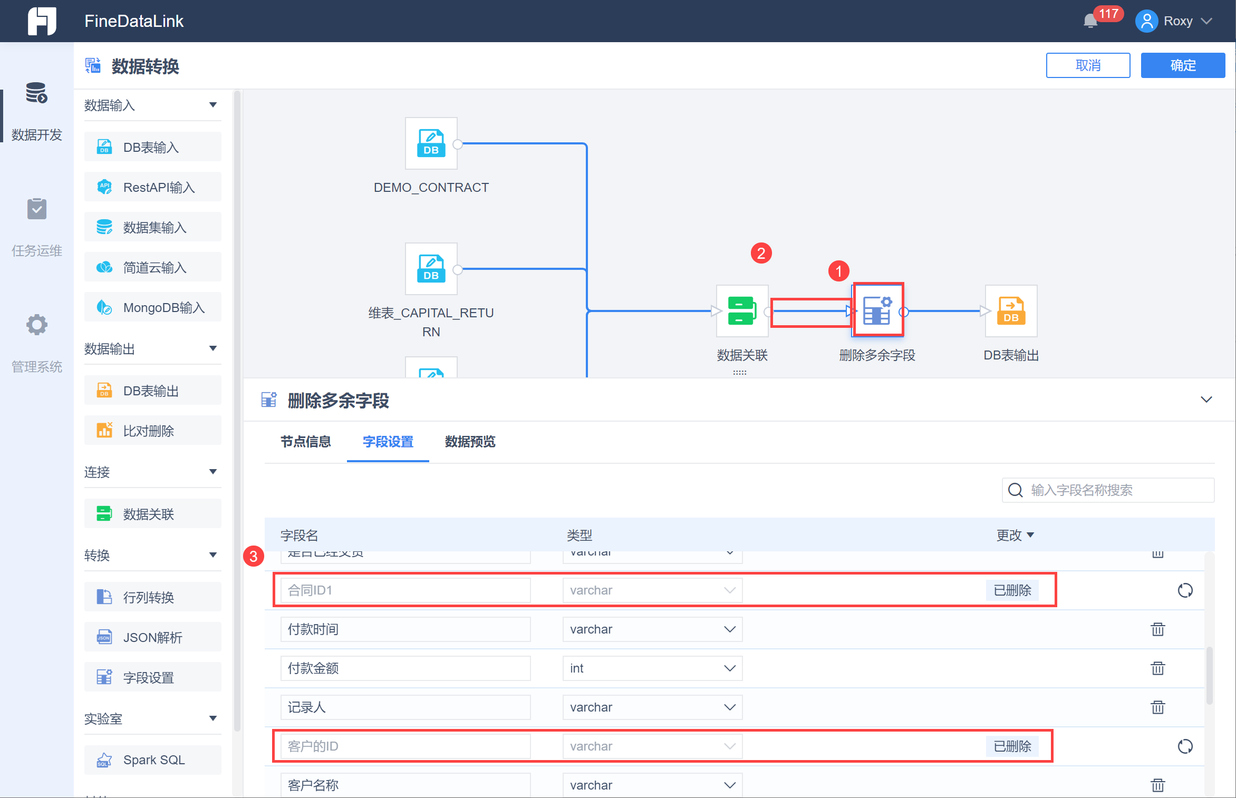Collapse the 删除多余字段 settings panel
The image size is (1236, 798).
pos(1206,400)
